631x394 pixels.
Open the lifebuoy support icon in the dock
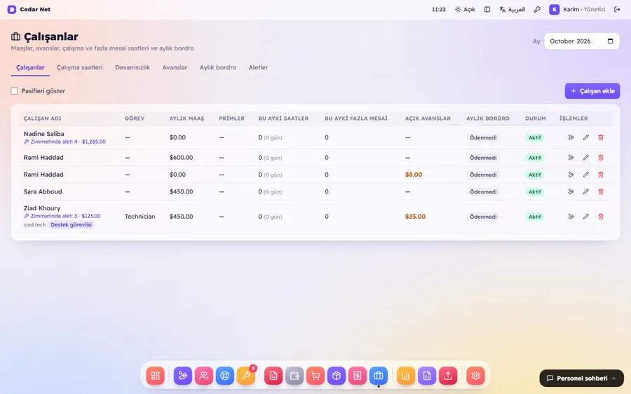pyautogui.click(x=225, y=376)
